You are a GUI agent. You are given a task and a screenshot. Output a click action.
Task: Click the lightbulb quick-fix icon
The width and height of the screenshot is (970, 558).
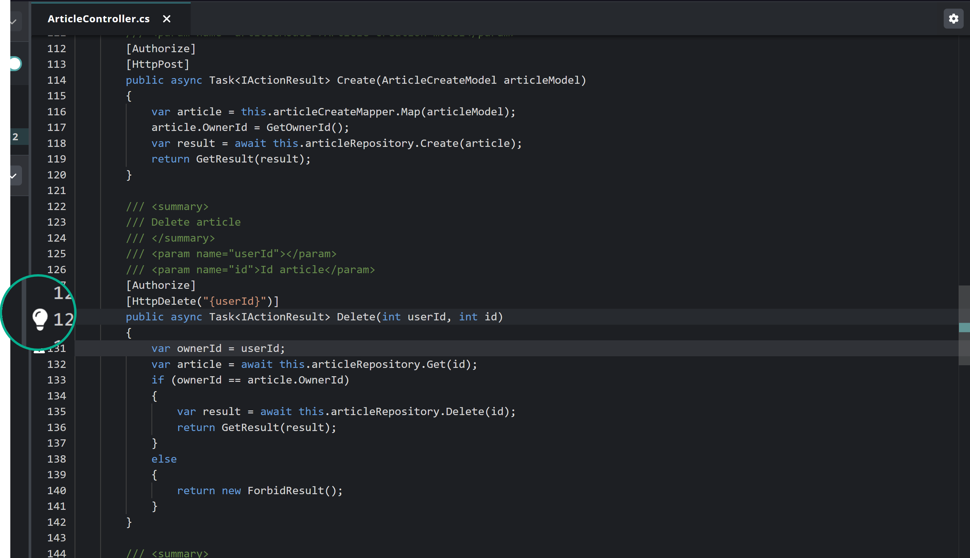point(40,318)
